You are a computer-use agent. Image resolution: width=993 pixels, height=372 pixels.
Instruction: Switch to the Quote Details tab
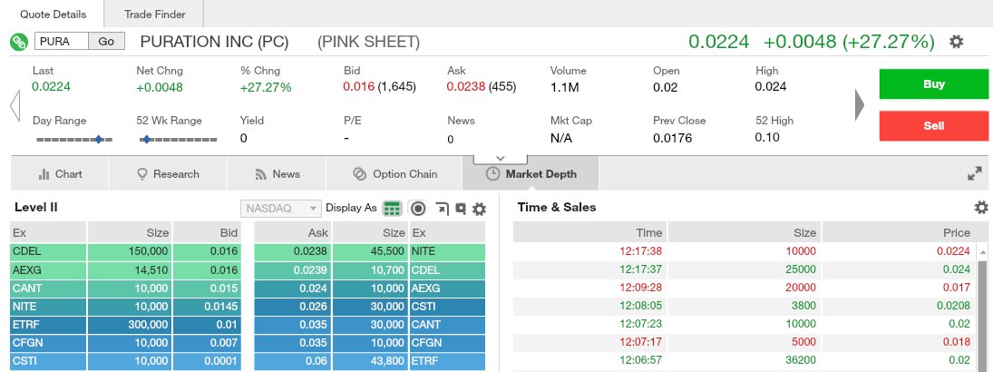click(x=54, y=14)
